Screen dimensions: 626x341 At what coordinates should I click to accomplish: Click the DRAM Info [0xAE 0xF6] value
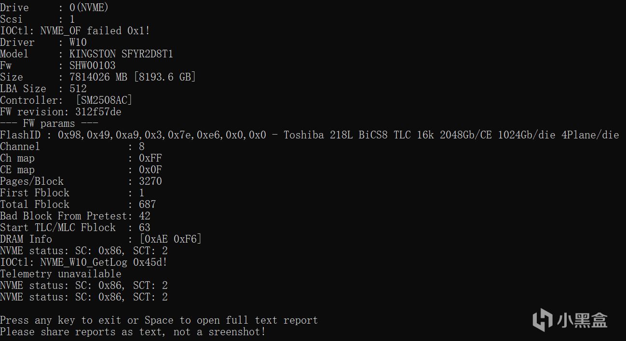(170, 239)
